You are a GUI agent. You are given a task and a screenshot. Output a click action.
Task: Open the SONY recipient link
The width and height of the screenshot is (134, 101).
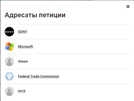(x=23, y=32)
